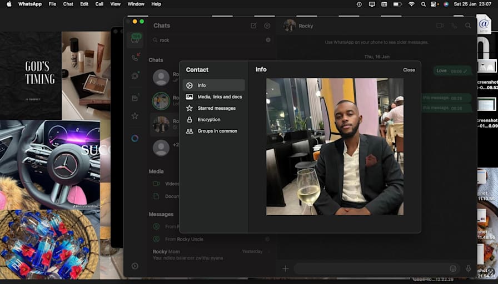Open the Meta AI ring icon
This screenshot has height=284, width=498.
(x=135, y=138)
